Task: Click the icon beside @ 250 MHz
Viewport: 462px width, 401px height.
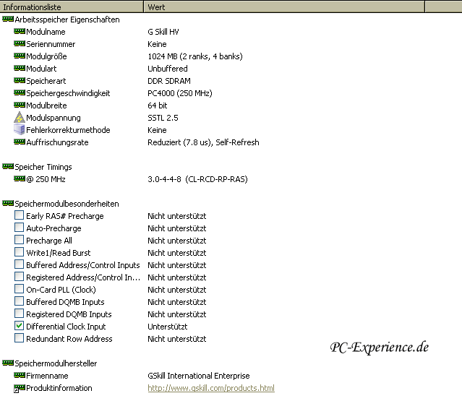Action: pyautogui.click(x=20, y=179)
